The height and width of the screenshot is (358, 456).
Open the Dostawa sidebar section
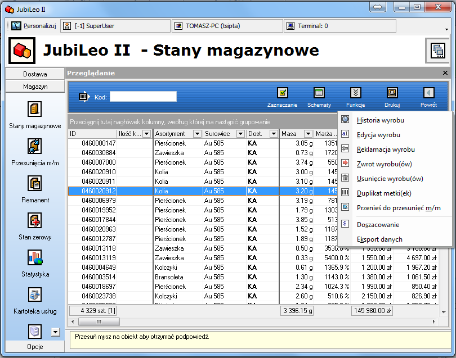click(x=35, y=74)
